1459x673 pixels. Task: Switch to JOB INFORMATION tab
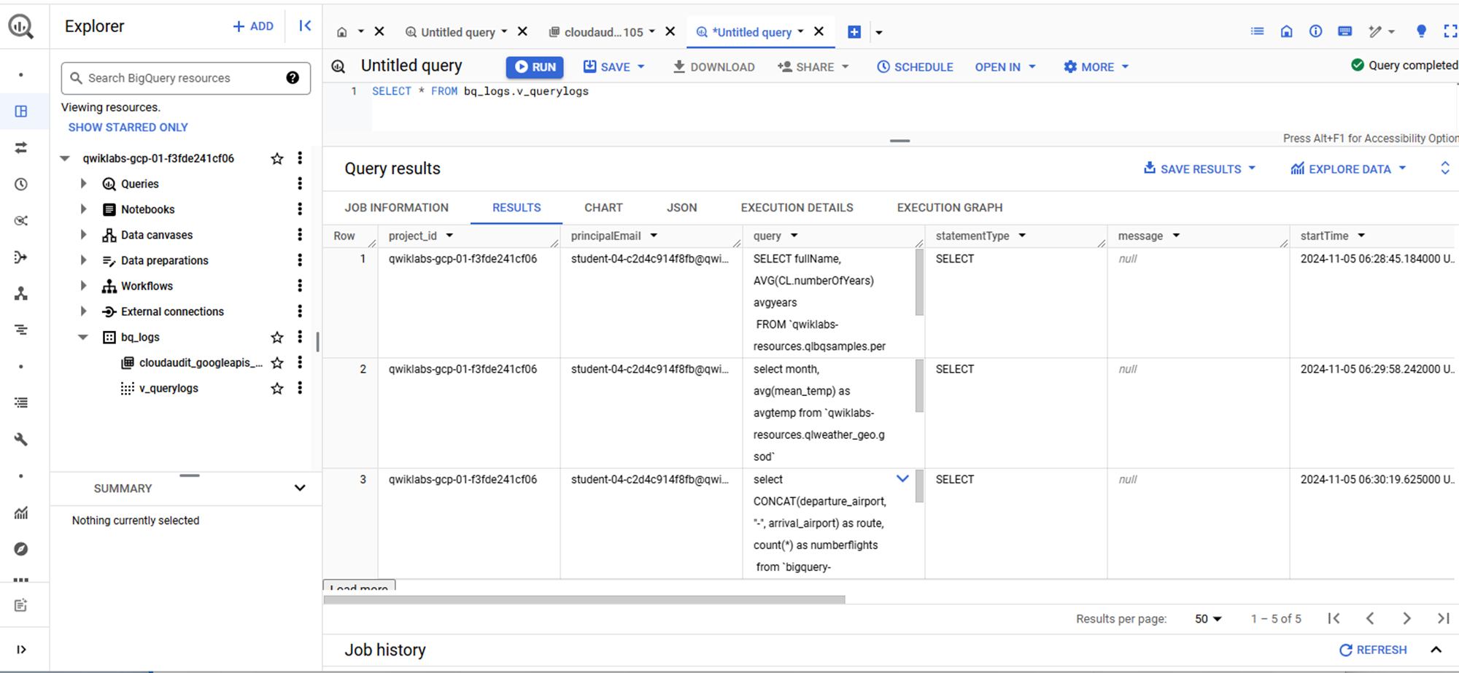396,208
